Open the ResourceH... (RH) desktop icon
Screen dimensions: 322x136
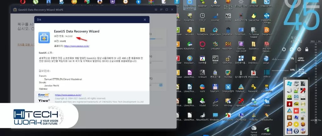click(x=228, y=46)
